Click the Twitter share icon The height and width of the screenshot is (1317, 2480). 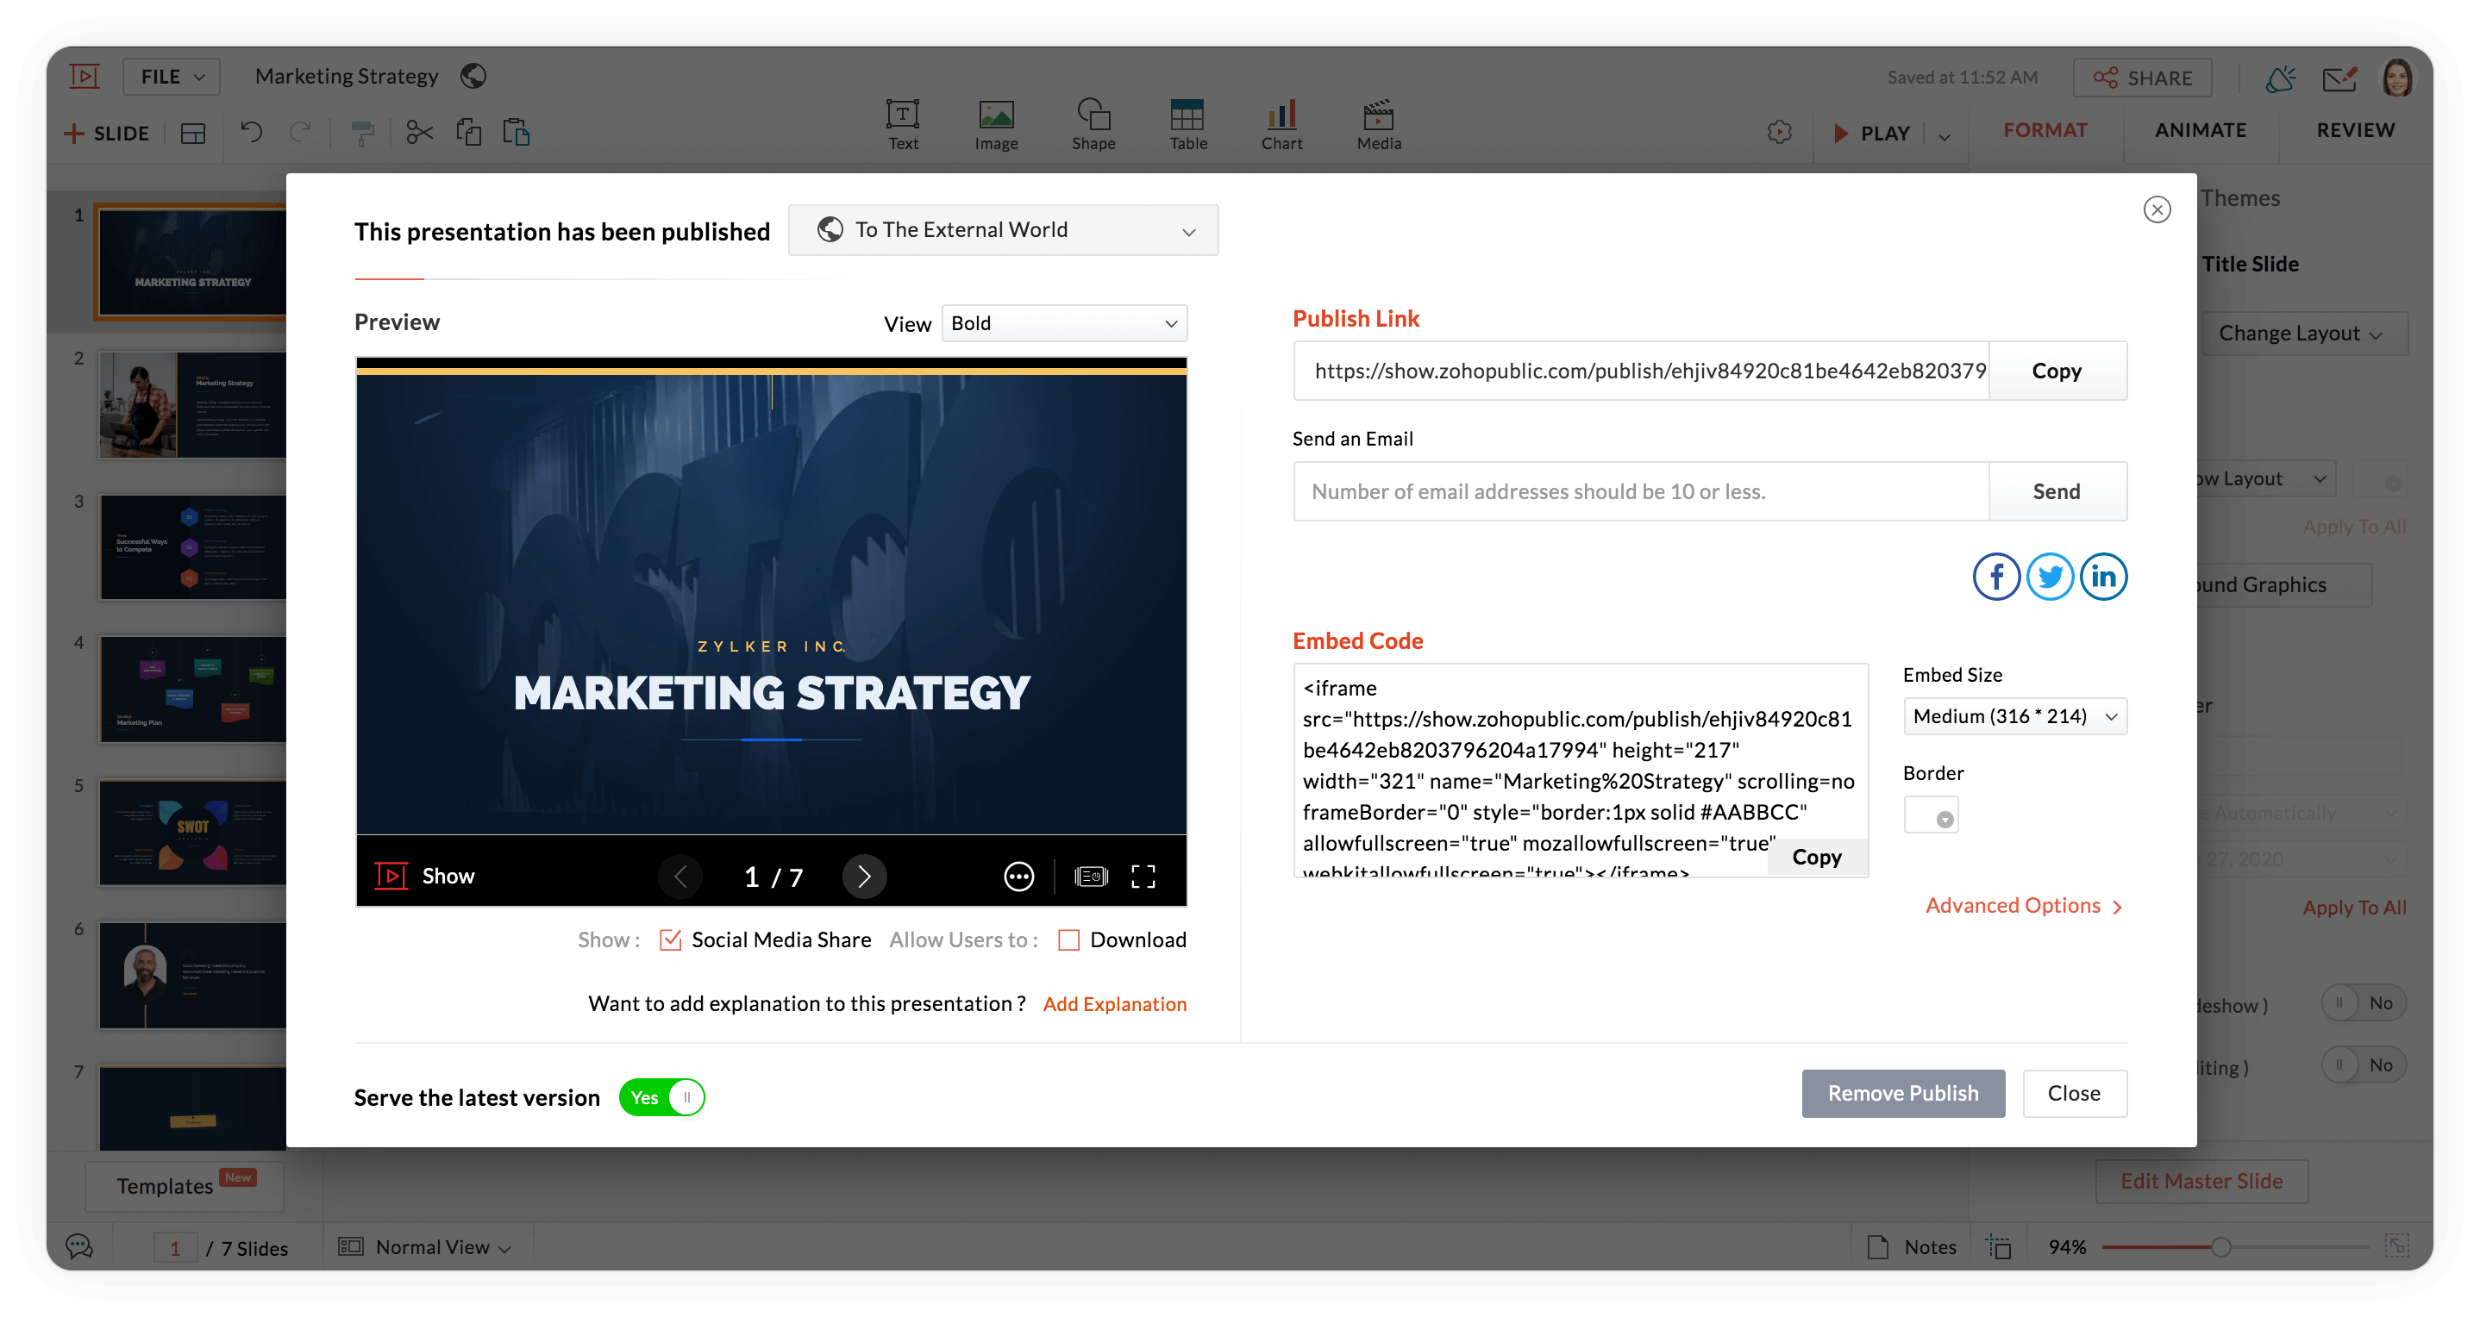pos(2050,577)
